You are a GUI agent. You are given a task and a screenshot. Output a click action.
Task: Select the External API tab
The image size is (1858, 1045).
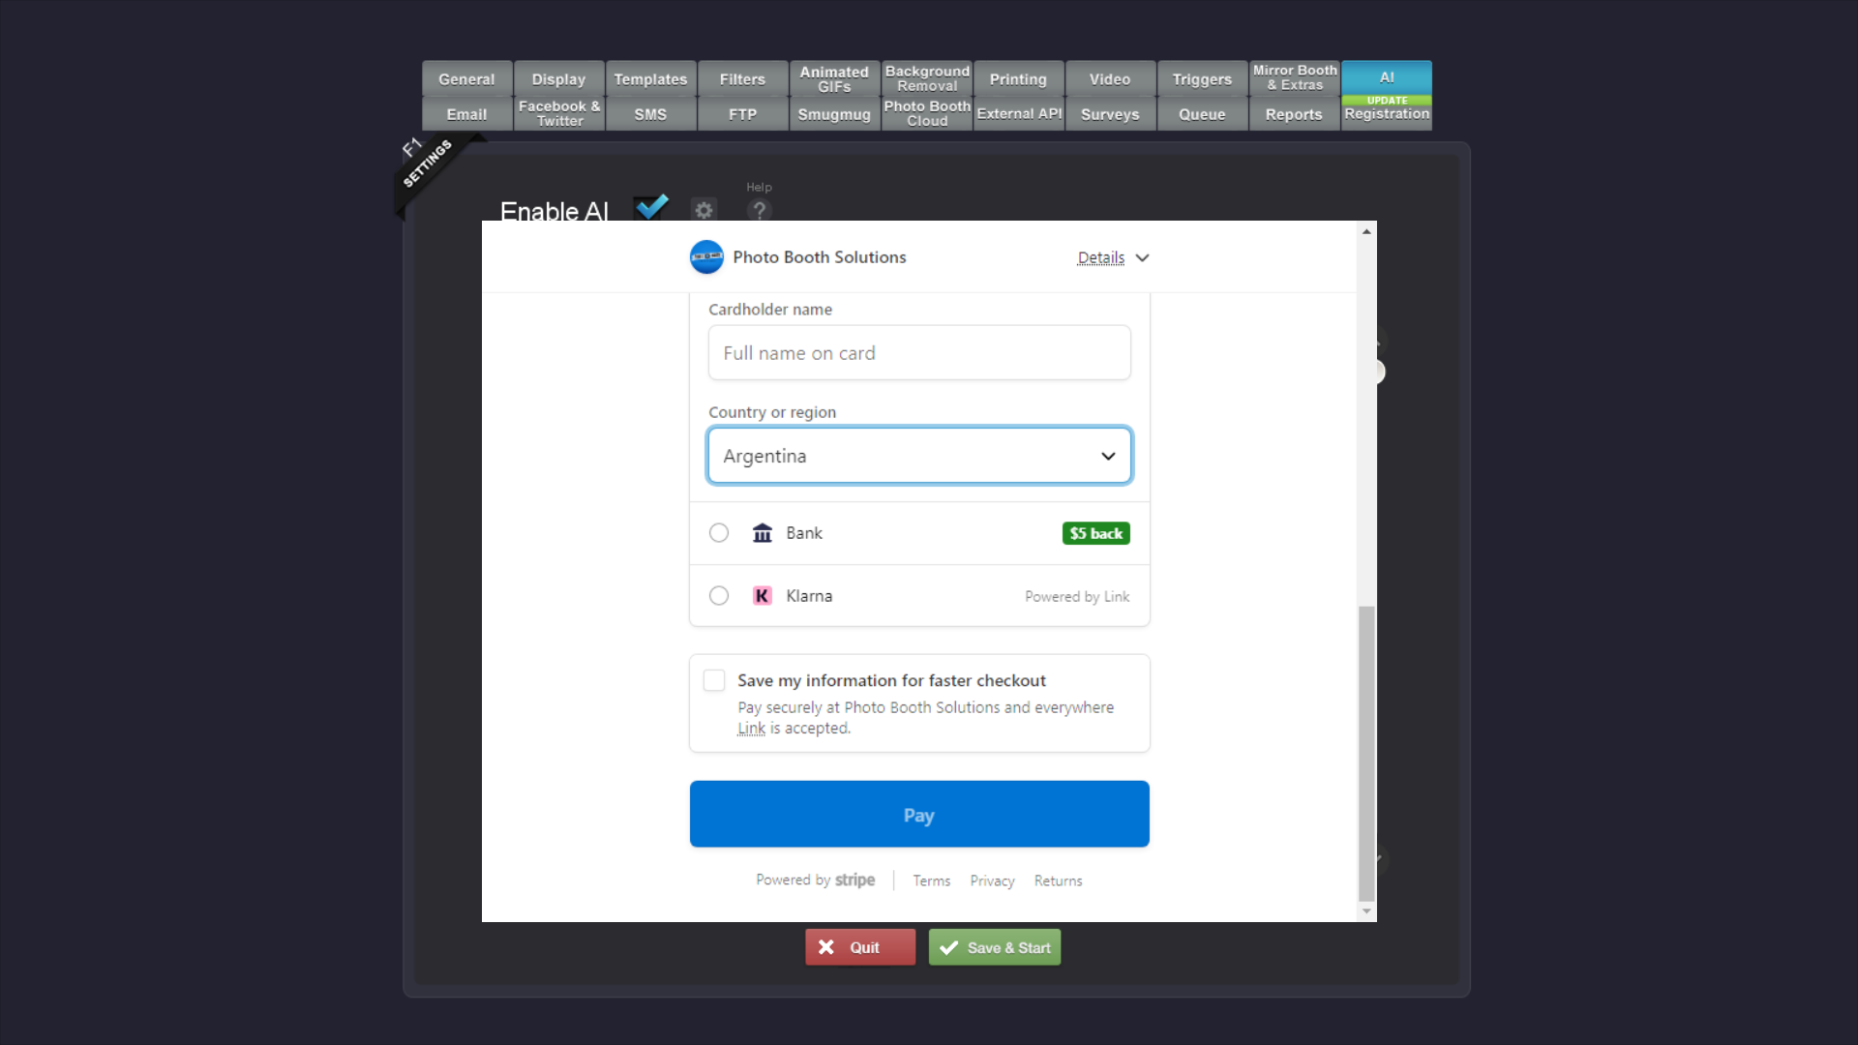click(x=1018, y=113)
